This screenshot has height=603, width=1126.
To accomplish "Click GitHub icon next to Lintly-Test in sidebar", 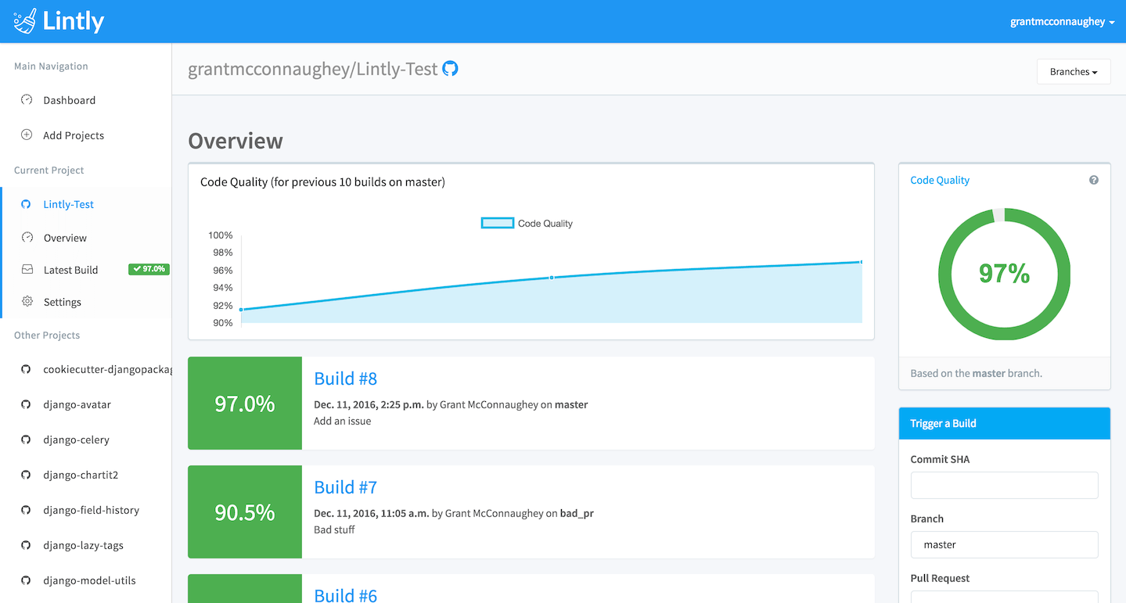I will point(26,204).
